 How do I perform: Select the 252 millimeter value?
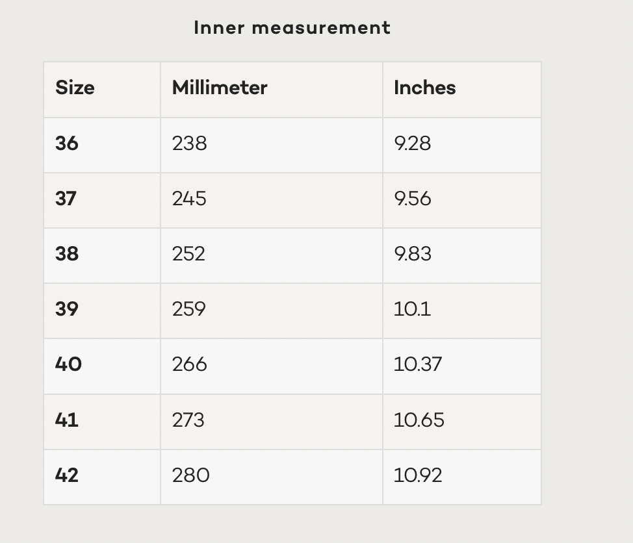(x=188, y=253)
